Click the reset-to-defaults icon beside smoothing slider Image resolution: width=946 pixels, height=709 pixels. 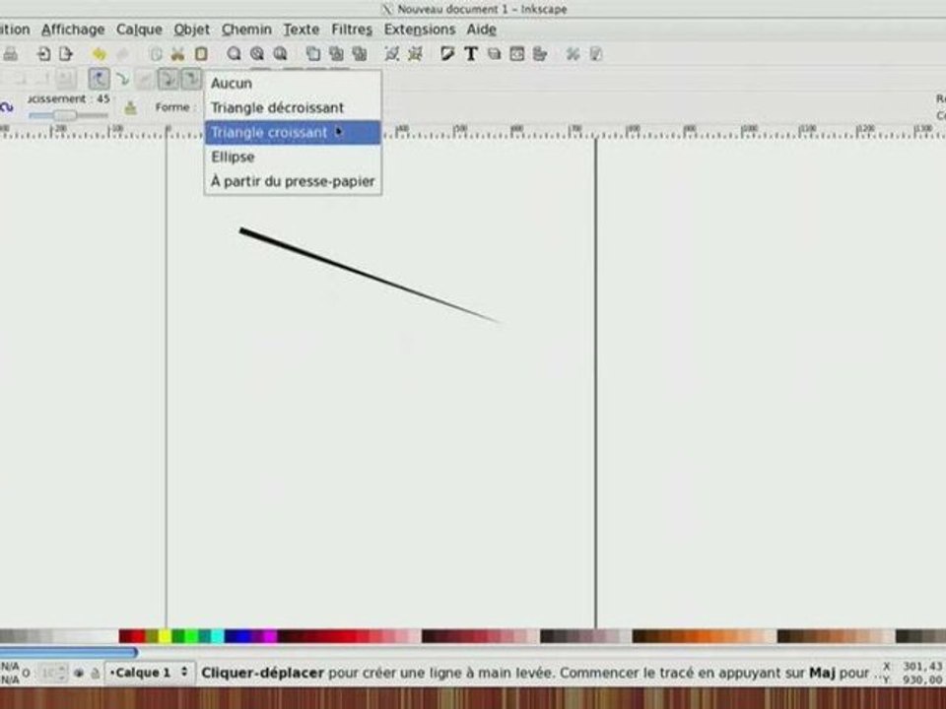[x=130, y=108]
